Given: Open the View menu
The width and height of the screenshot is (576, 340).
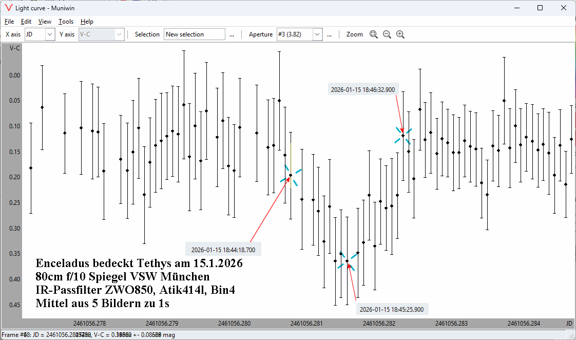Looking at the screenshot, I should (x=45, y=22).
